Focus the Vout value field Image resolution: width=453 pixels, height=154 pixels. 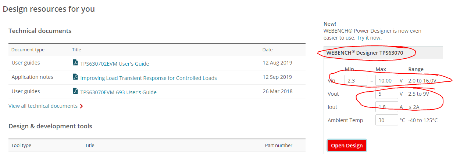point(386,94)
